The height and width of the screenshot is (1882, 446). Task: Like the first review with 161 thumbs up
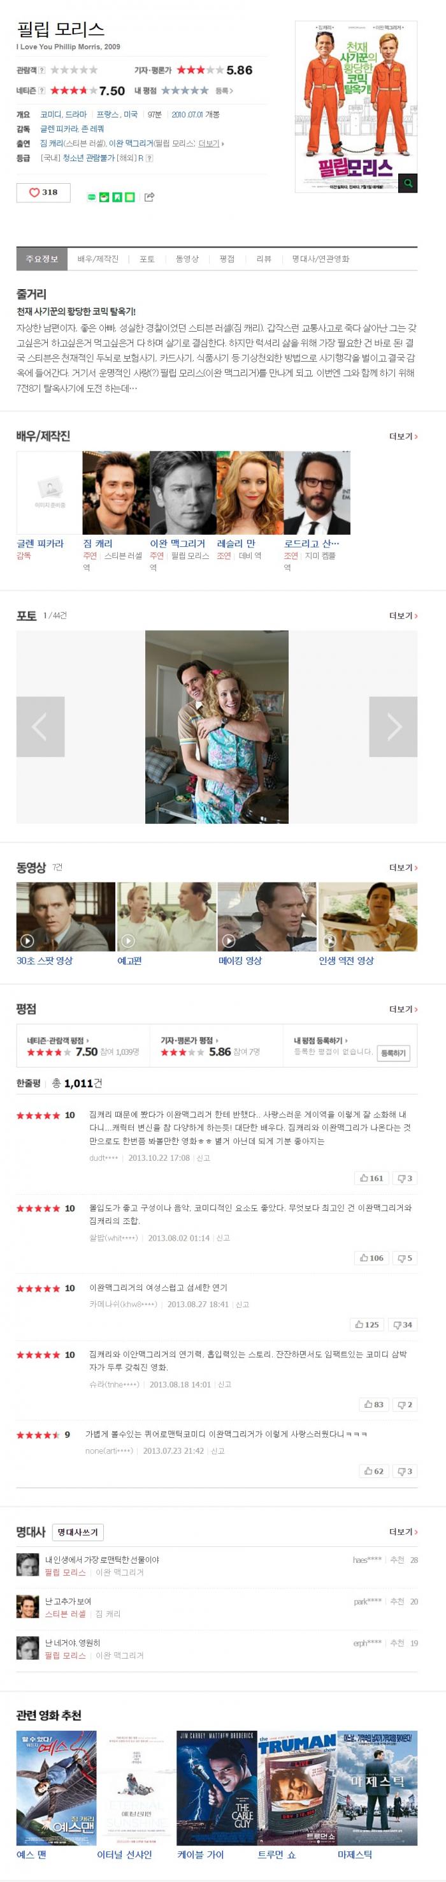[371, 1177]
